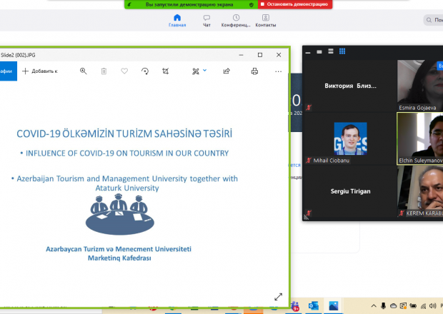The height and width of the screenshot is (314, 443).
Task: Click the microphone icon in system tray
Action: pos(384,306)
